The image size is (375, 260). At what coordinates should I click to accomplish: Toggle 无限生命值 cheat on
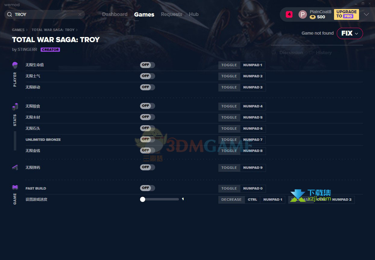pos(148,65)
